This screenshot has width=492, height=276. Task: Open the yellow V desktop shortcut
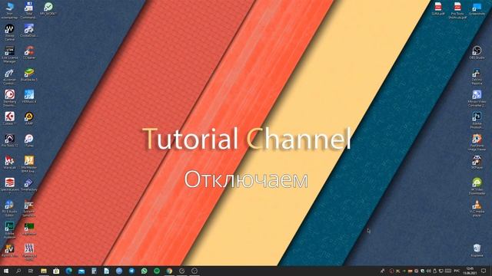click(10, 251)
